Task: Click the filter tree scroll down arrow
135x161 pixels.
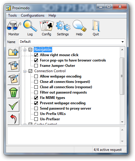Action: (x=122, y=122)
